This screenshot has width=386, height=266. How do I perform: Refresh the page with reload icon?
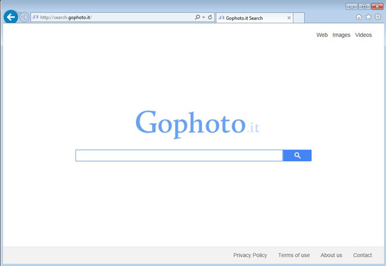click(x=210, y=17)
